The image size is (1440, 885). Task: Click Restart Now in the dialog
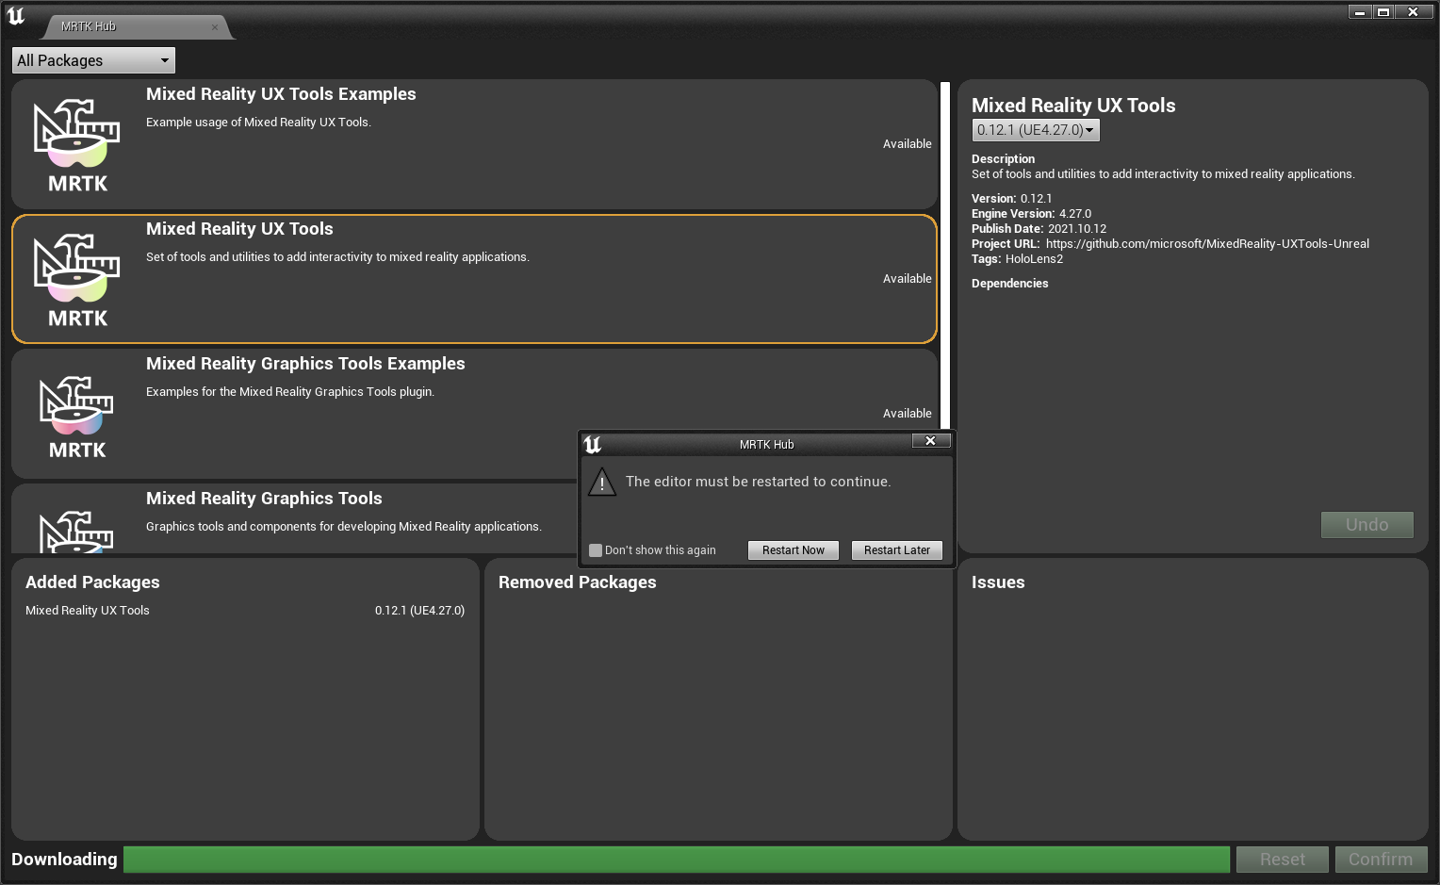pos(793,549)
